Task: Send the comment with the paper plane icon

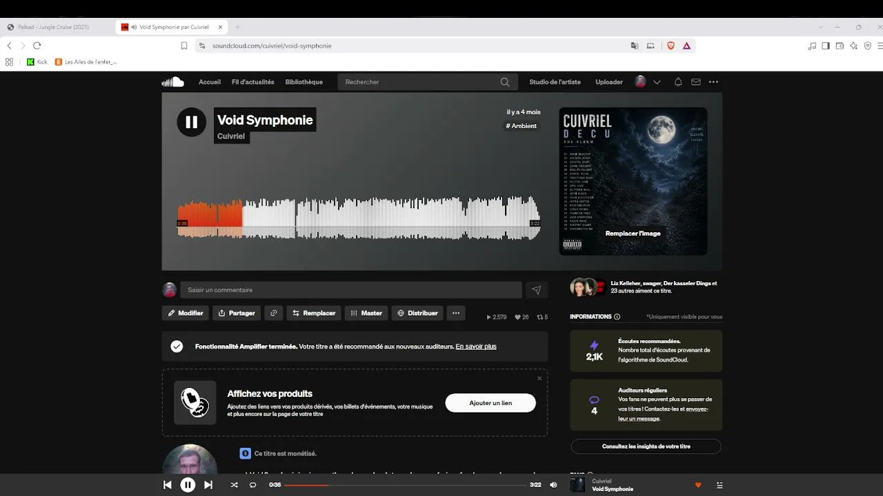Action: coord(536,290)
